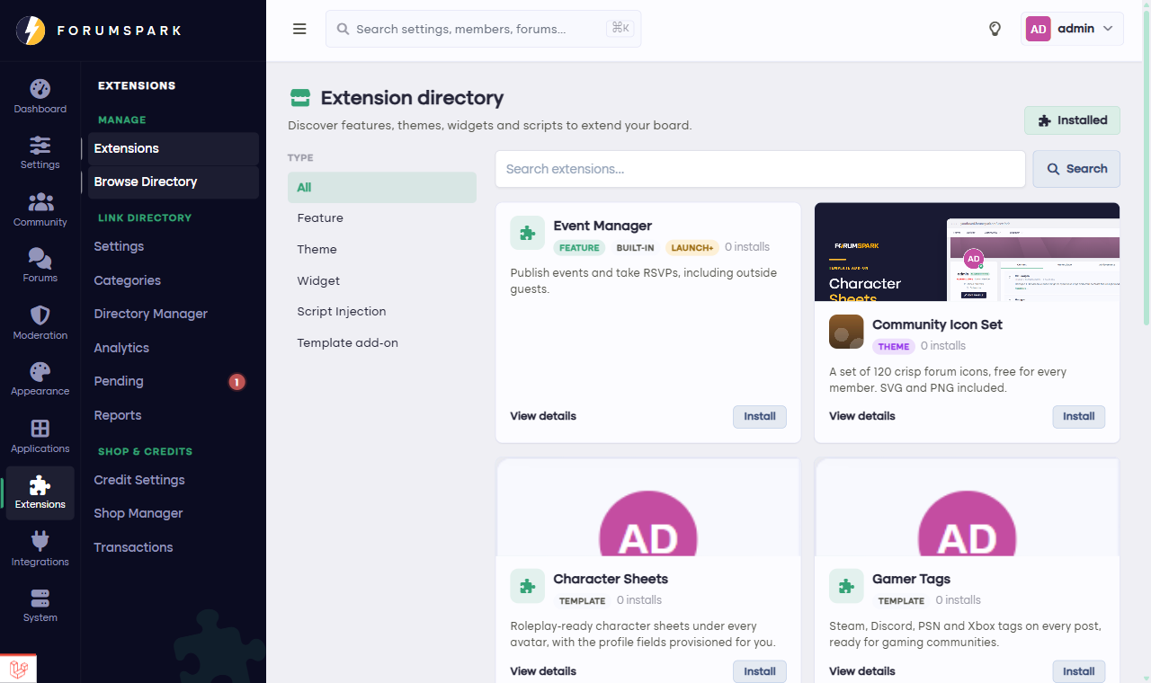
Task: Click the Search extensions button
Action: (x=1076, y=169)
